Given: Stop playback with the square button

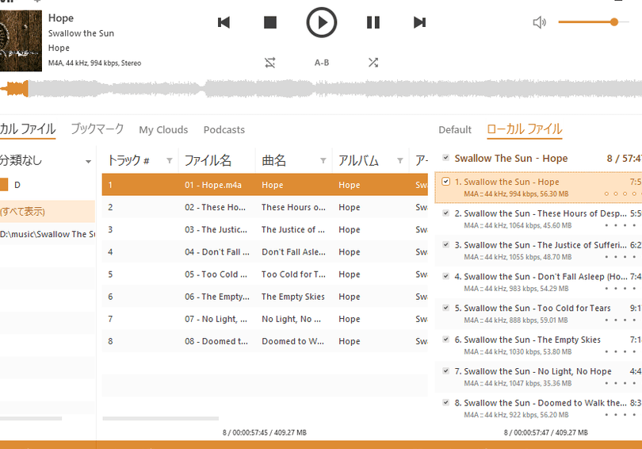Looking at the screenshot, I should pos(270,22).
